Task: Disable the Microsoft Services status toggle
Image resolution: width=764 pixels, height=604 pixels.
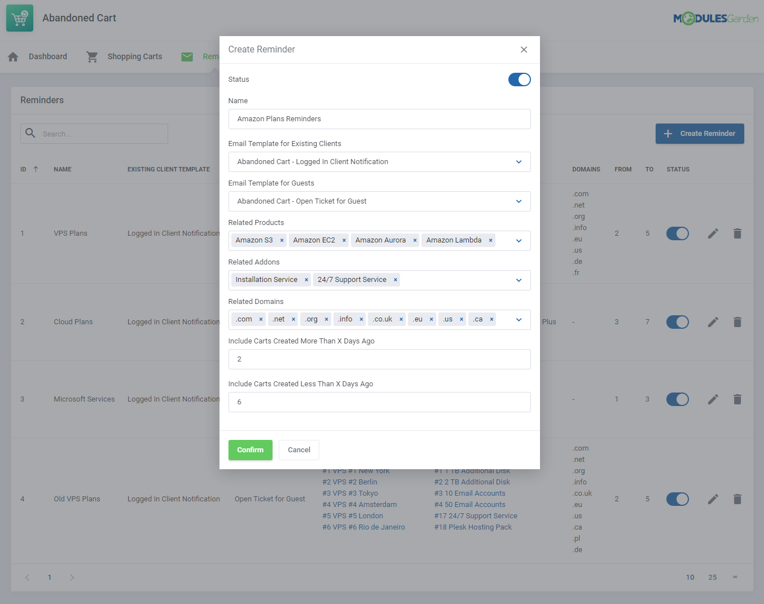Action: 678,399
